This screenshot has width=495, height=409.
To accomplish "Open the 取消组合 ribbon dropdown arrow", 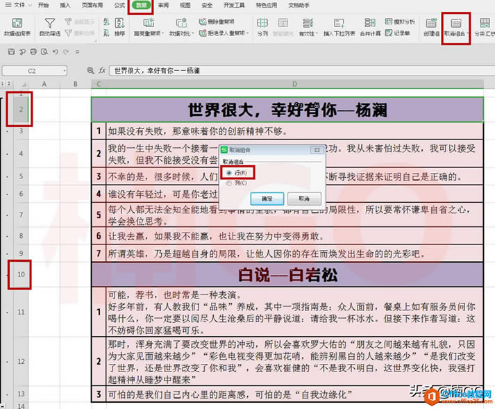I will 467,33.
